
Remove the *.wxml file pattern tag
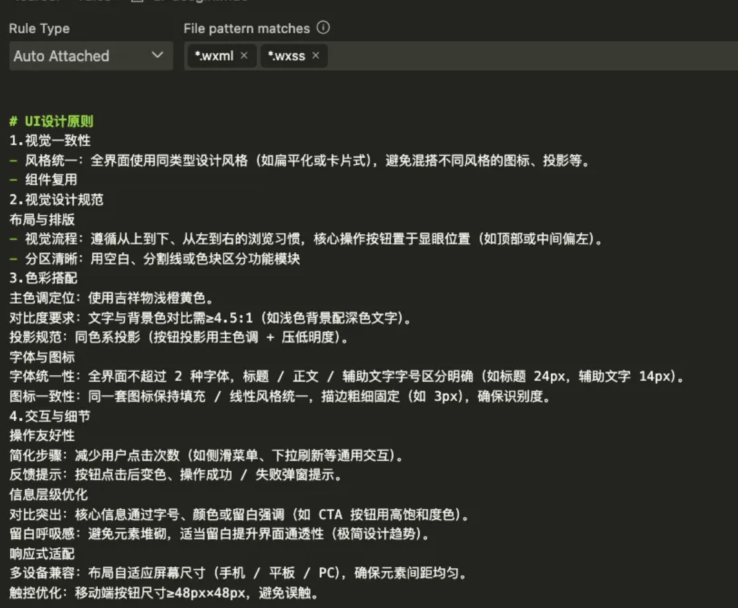(x=244, y=55)
